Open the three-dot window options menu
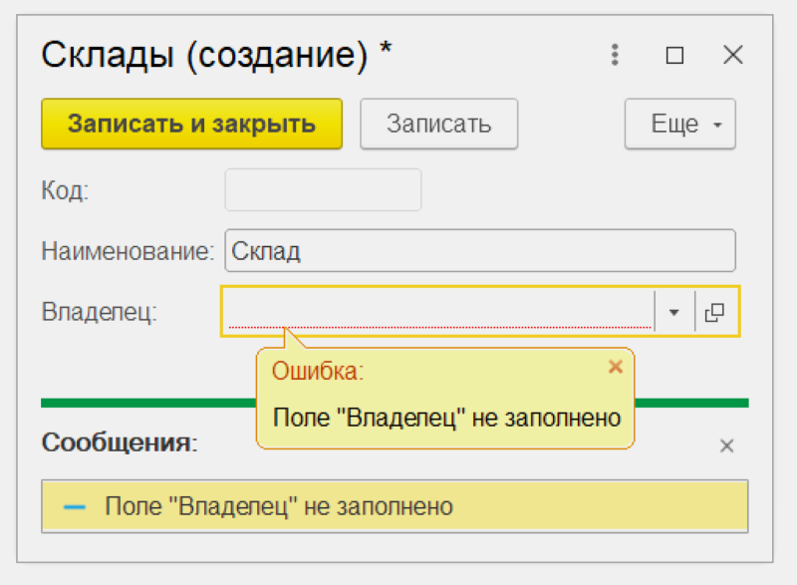This screenshot has height=585, width=797. click(x=615, y=55)
